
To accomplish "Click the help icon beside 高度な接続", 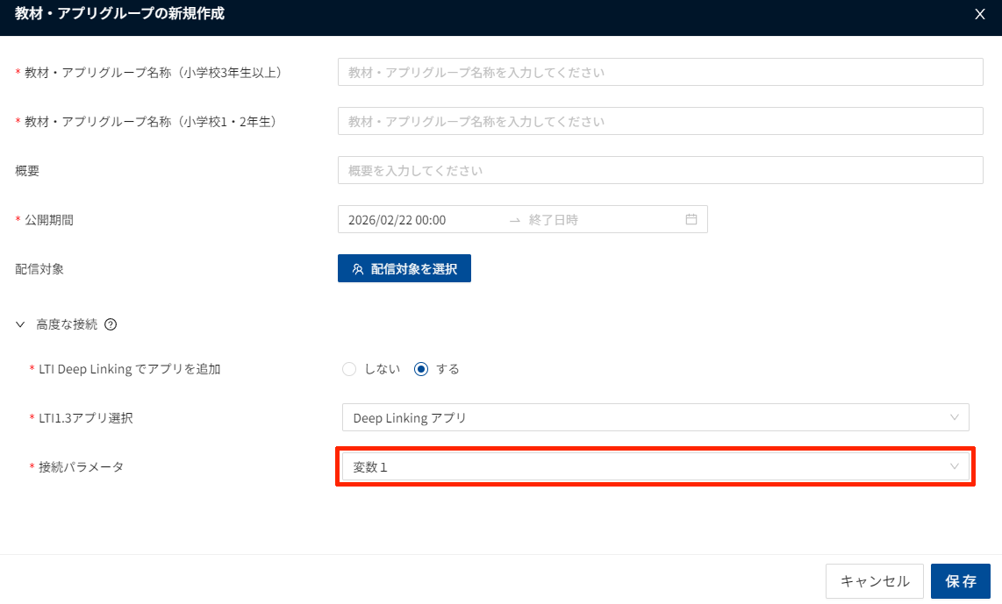I will pos(111,324).
